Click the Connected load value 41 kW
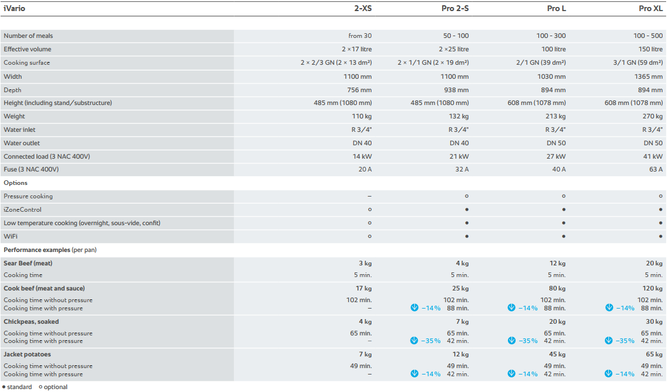Image resolution: width=669 pixels, height=392 pixels. tap(653, 156)
